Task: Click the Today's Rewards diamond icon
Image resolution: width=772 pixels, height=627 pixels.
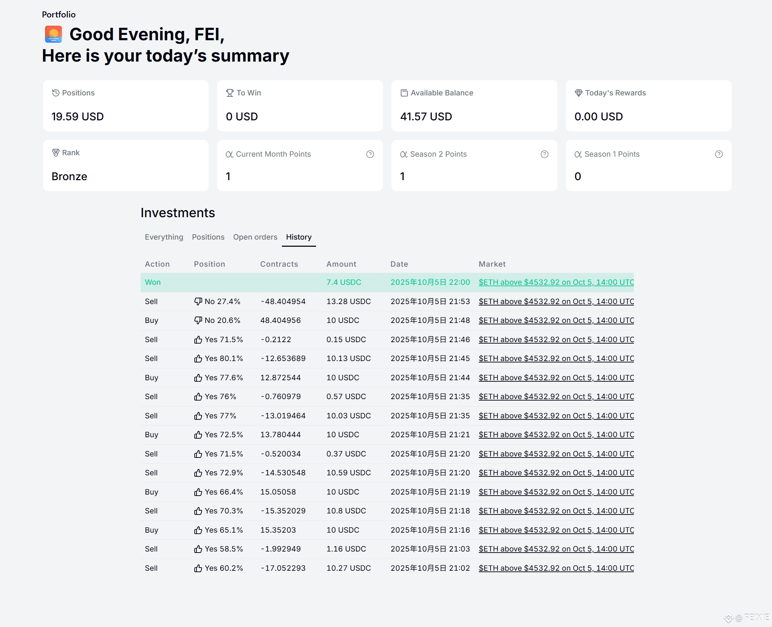Action: [578, 93]
